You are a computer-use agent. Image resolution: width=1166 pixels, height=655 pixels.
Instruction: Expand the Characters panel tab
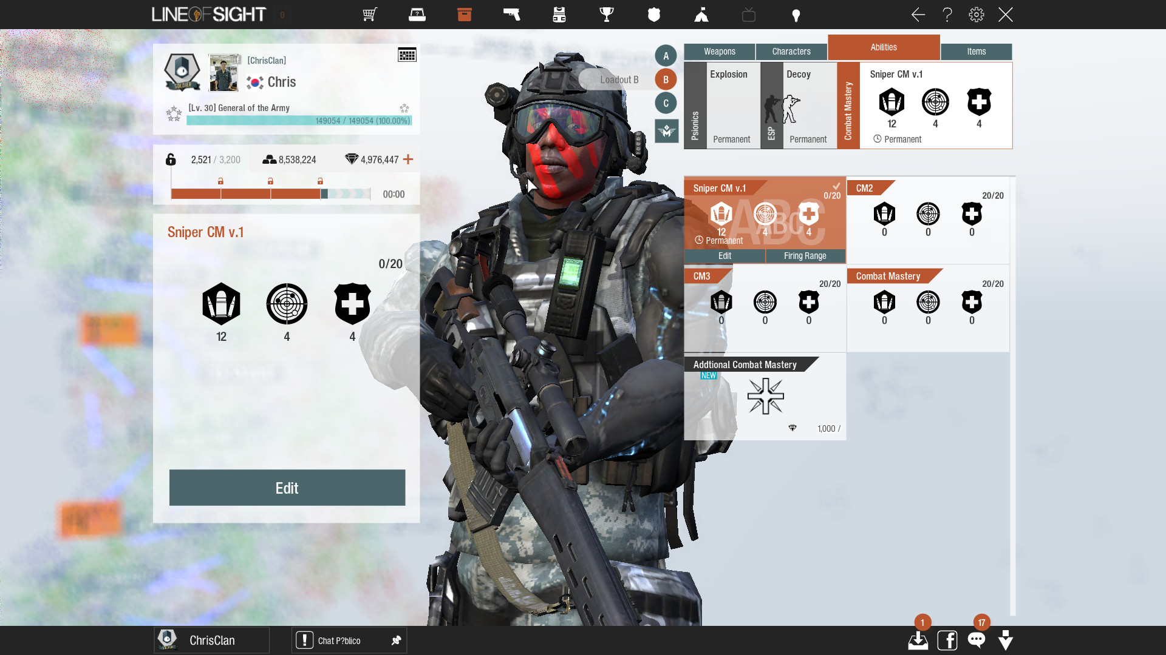click(791, 50)
